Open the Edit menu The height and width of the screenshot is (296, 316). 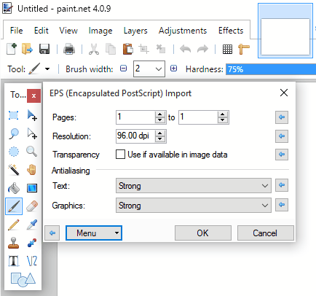click(x=42, y=31)
